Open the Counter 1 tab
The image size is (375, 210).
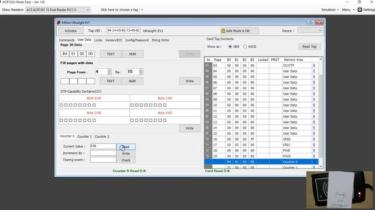[84, 136]
